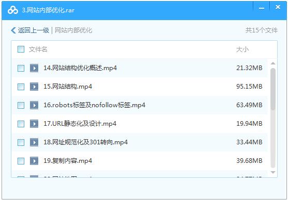Tick checkbox for 17.URL静态化及设计.mp4
Image resolution: width=288 pixels, height=200 pixels.
click(21, 124)
